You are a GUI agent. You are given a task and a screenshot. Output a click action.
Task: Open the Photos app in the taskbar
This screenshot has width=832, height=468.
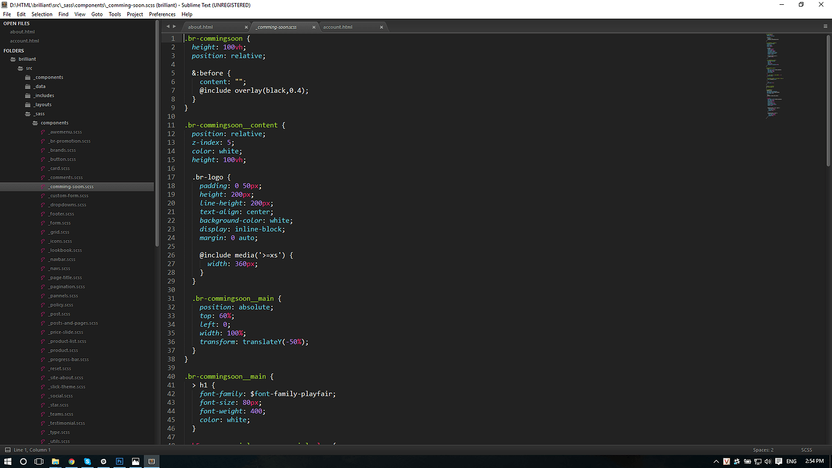(x=136, y=461)
